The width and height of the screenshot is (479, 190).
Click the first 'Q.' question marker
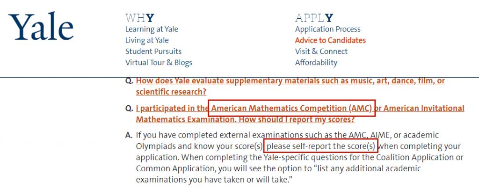point(129,81)
